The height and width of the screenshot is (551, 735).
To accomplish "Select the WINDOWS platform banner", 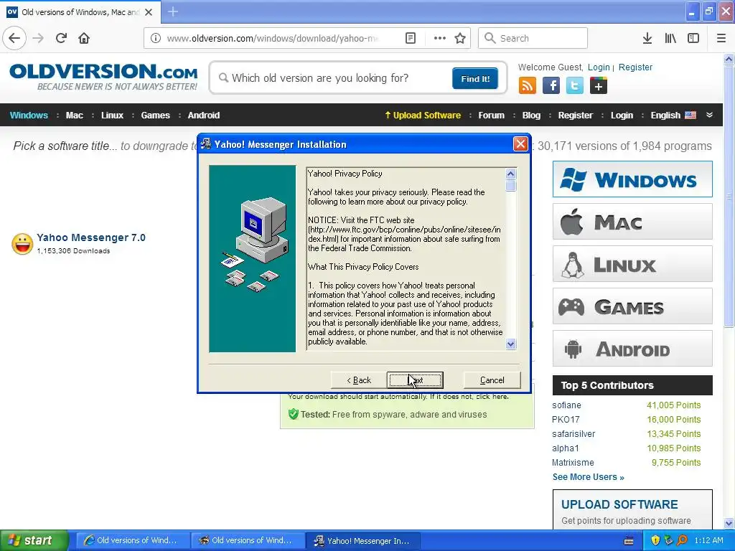I will (632, 179).
